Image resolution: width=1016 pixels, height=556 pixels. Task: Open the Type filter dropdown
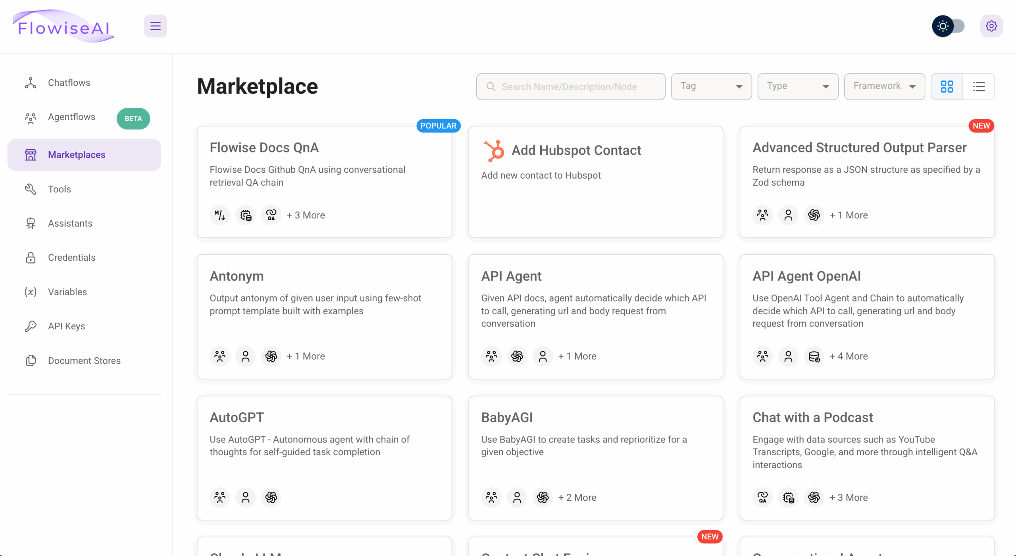click(798, 87)
